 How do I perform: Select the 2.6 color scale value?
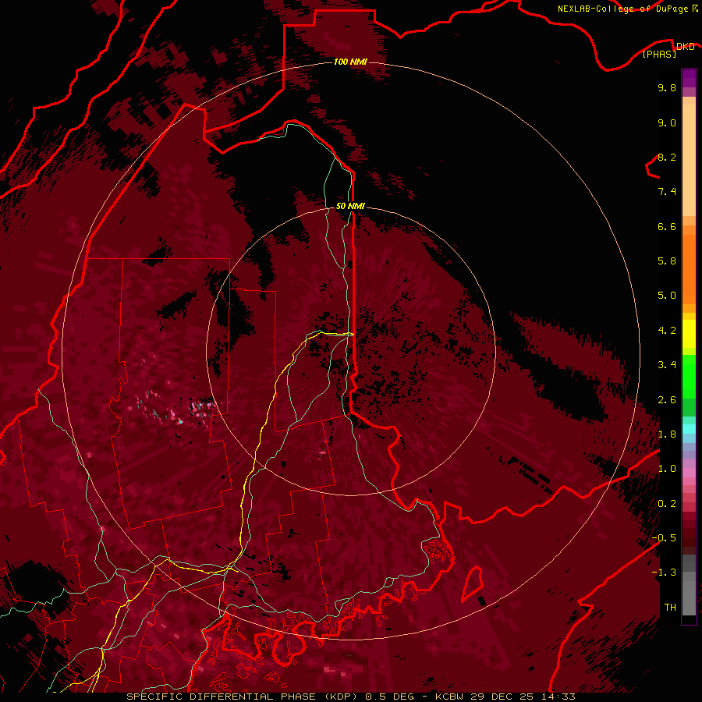[667, 400]
